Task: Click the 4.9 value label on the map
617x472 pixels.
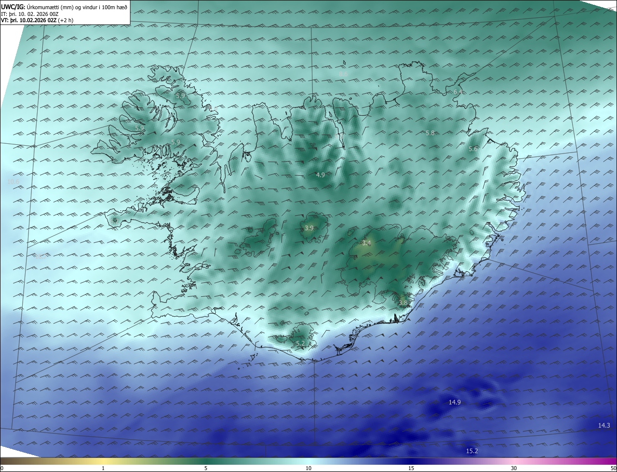Action: [321, 175]
